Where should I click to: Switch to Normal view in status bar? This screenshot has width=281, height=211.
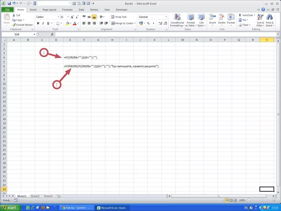227,200
